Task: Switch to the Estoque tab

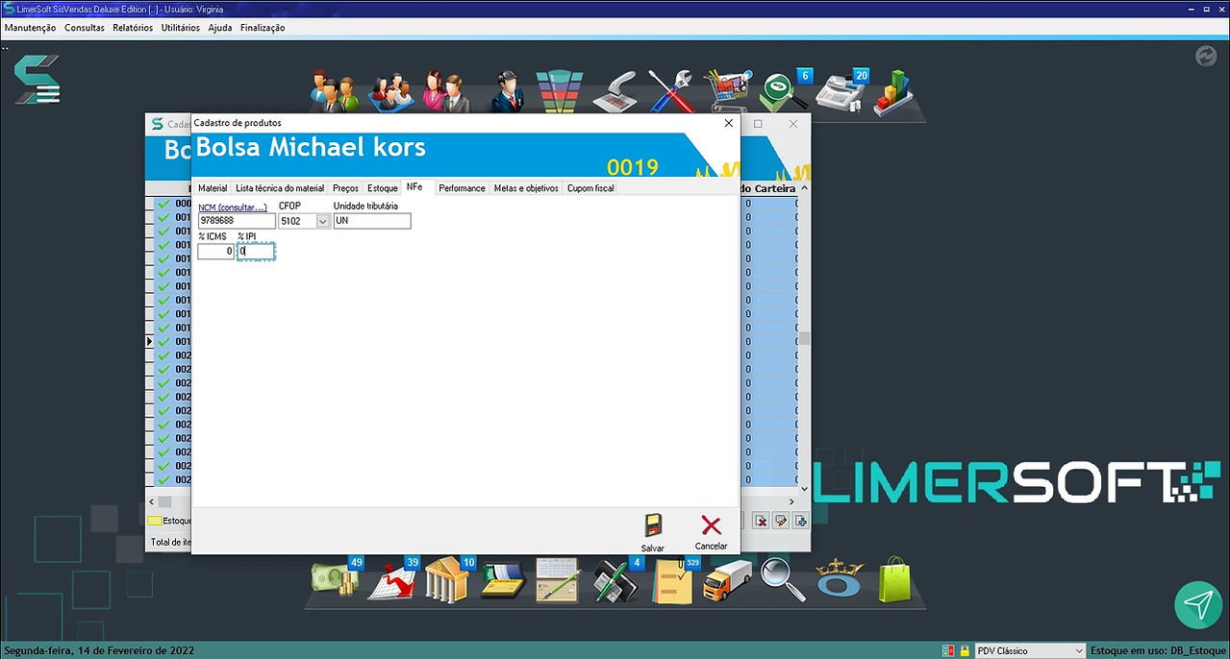Action: 383,188
